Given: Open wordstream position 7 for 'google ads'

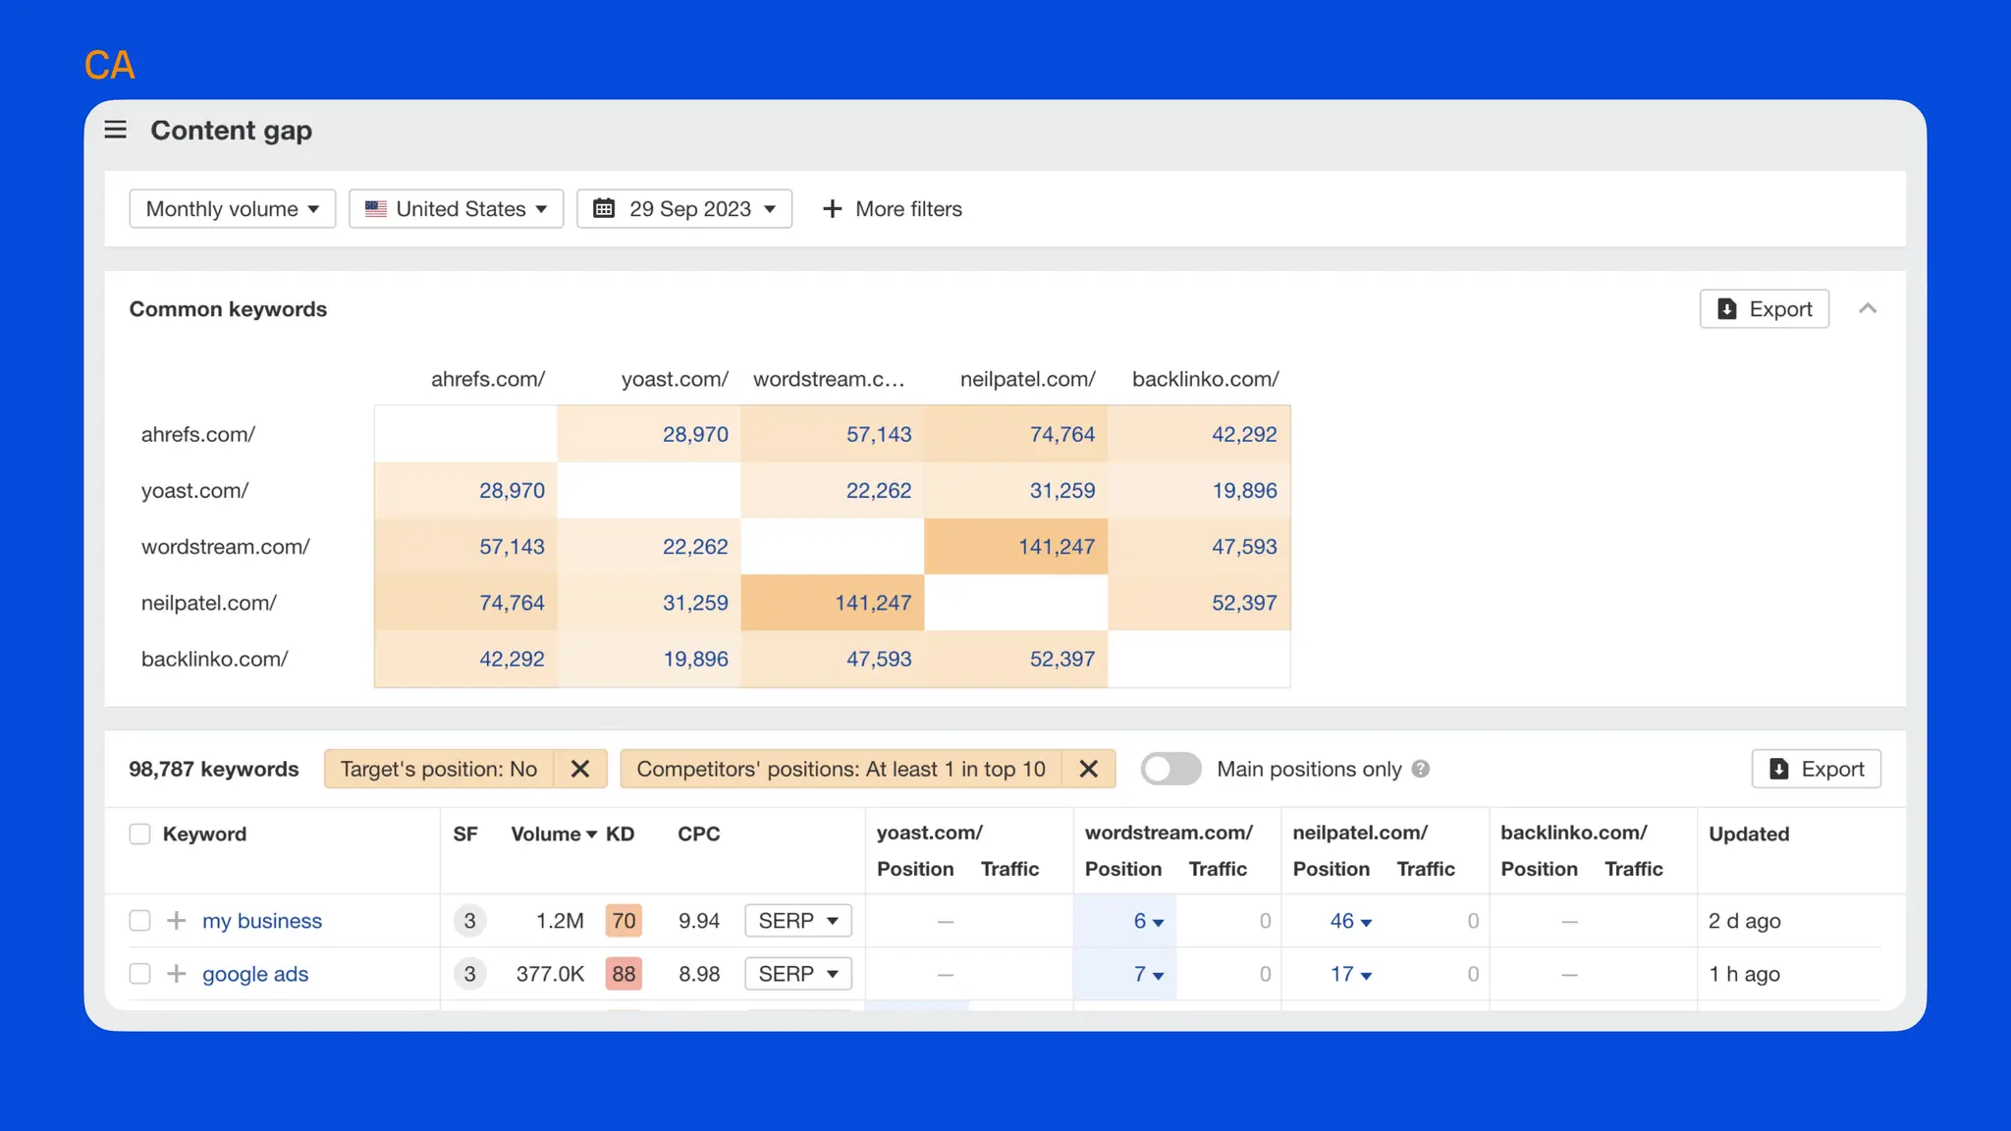Looking at the screenshot, I should (x=1148, y=974).
